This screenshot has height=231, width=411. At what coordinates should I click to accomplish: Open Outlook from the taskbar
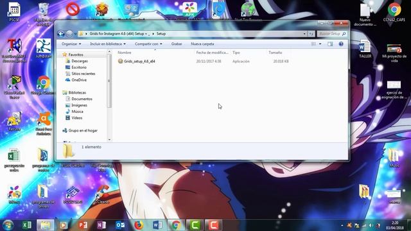[120, 225]
